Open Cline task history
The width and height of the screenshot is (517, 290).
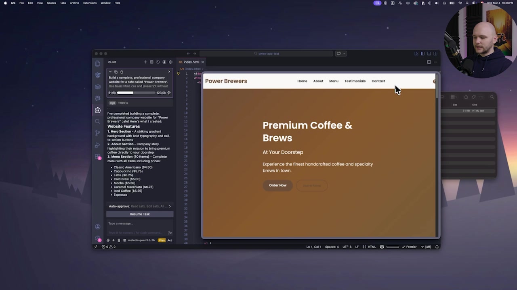pos(158,62)
